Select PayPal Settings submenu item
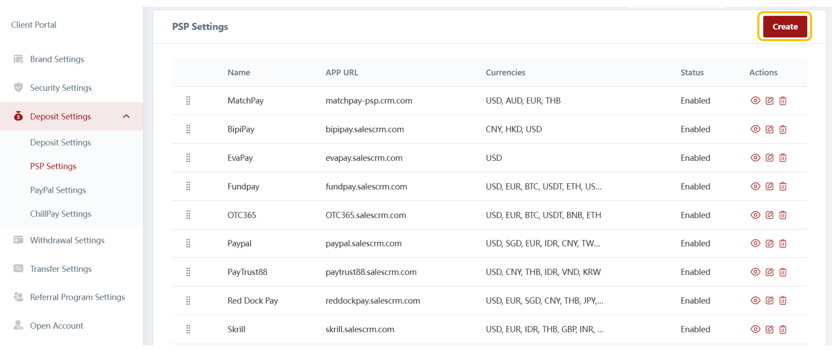The width and height of the screenshot is (838, 350). tap(58, 190)
